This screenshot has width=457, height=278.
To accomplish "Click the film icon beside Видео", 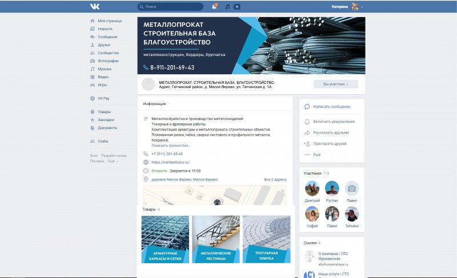I will point(93,77).
